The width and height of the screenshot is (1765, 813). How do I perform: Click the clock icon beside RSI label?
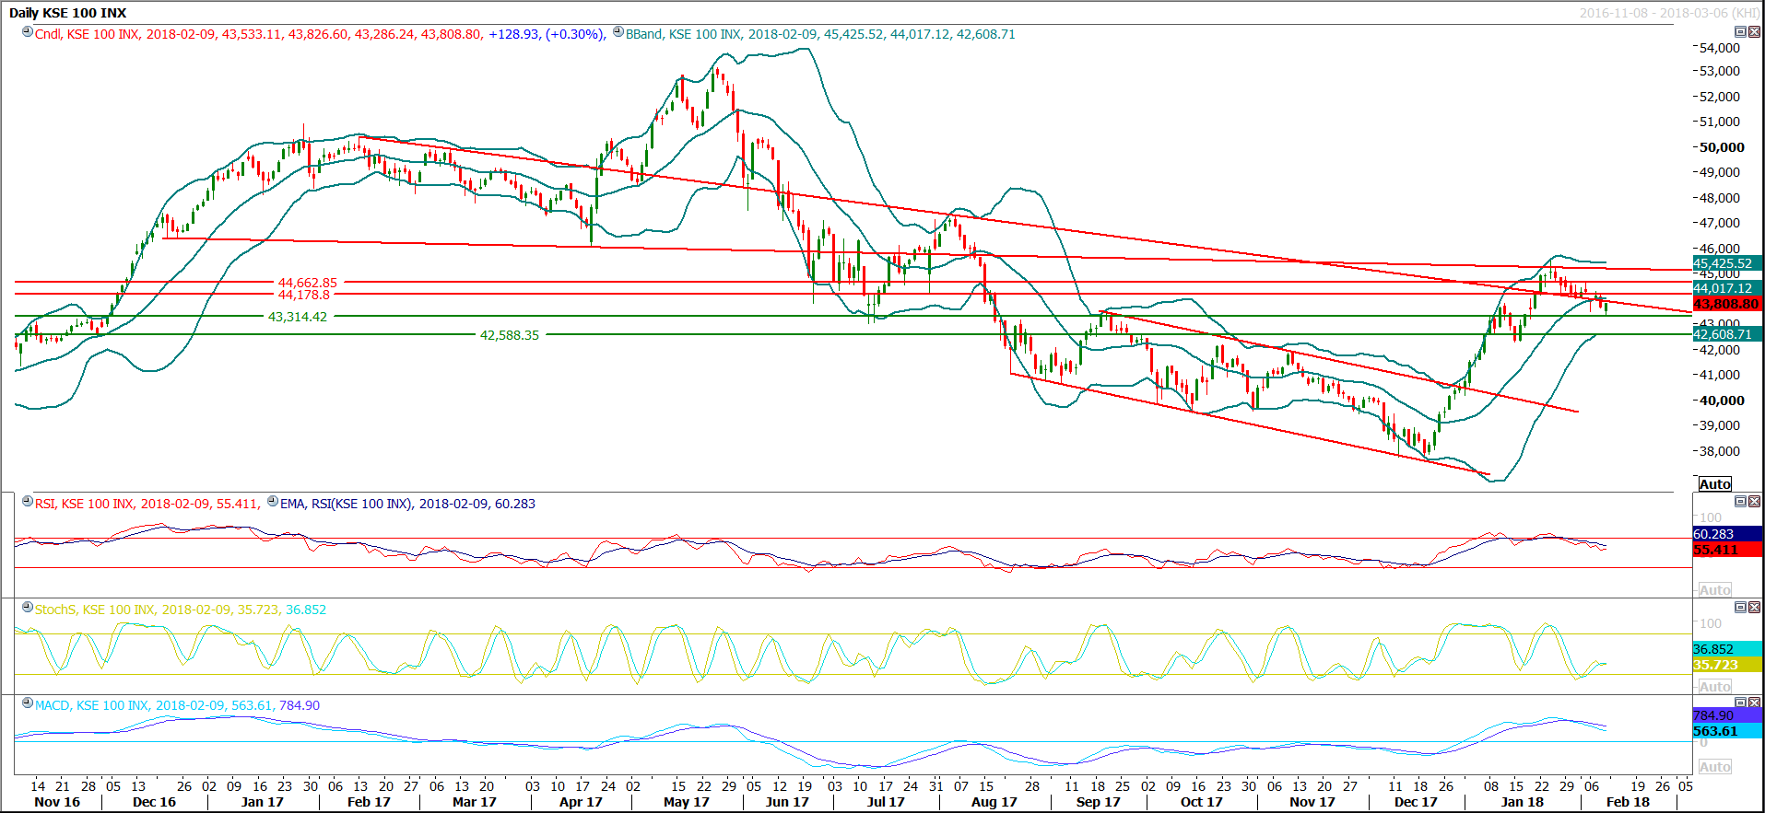(28, 502)
